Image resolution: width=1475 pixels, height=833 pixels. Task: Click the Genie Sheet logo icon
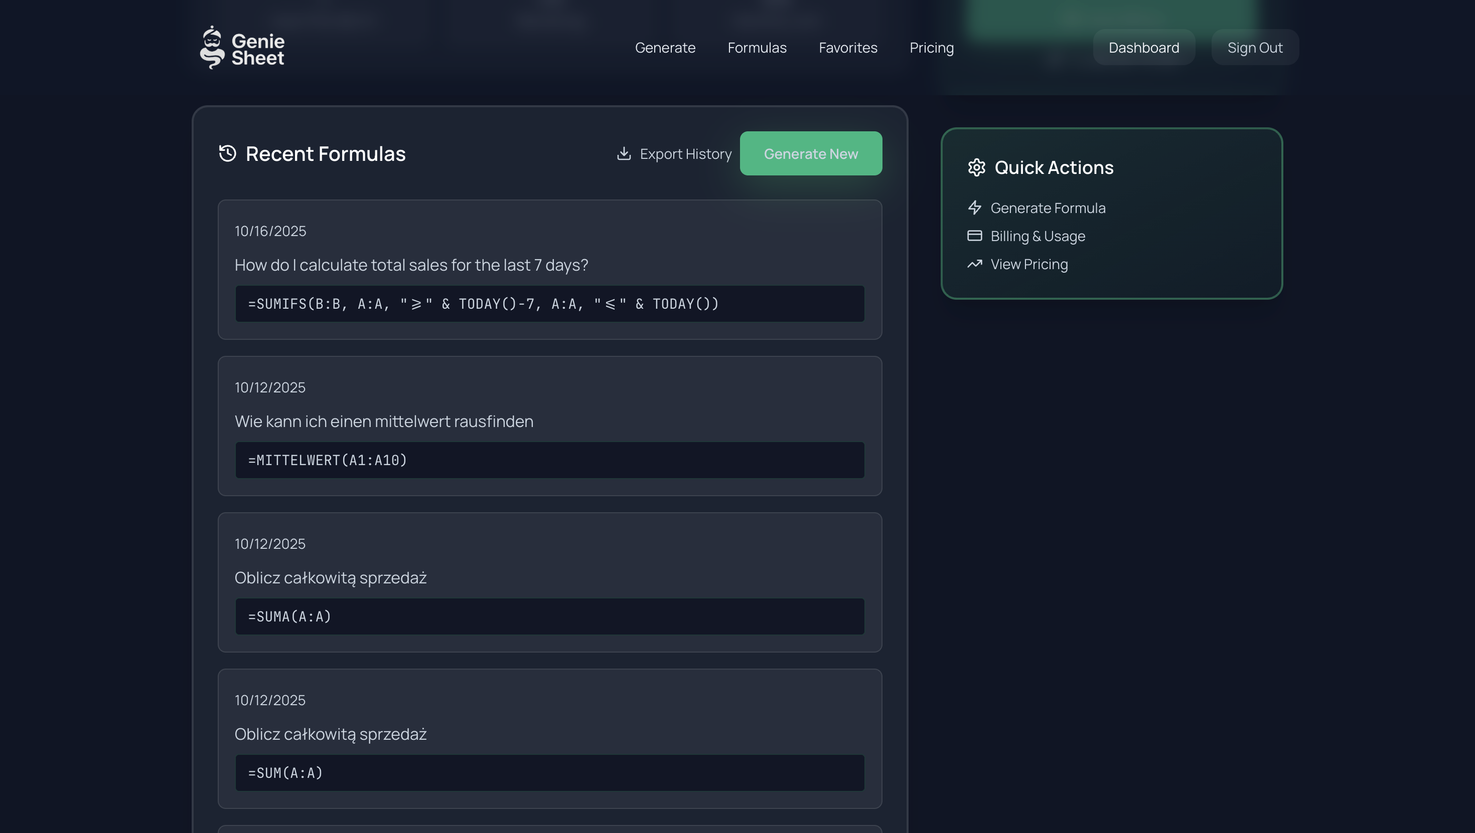[212, 48]
